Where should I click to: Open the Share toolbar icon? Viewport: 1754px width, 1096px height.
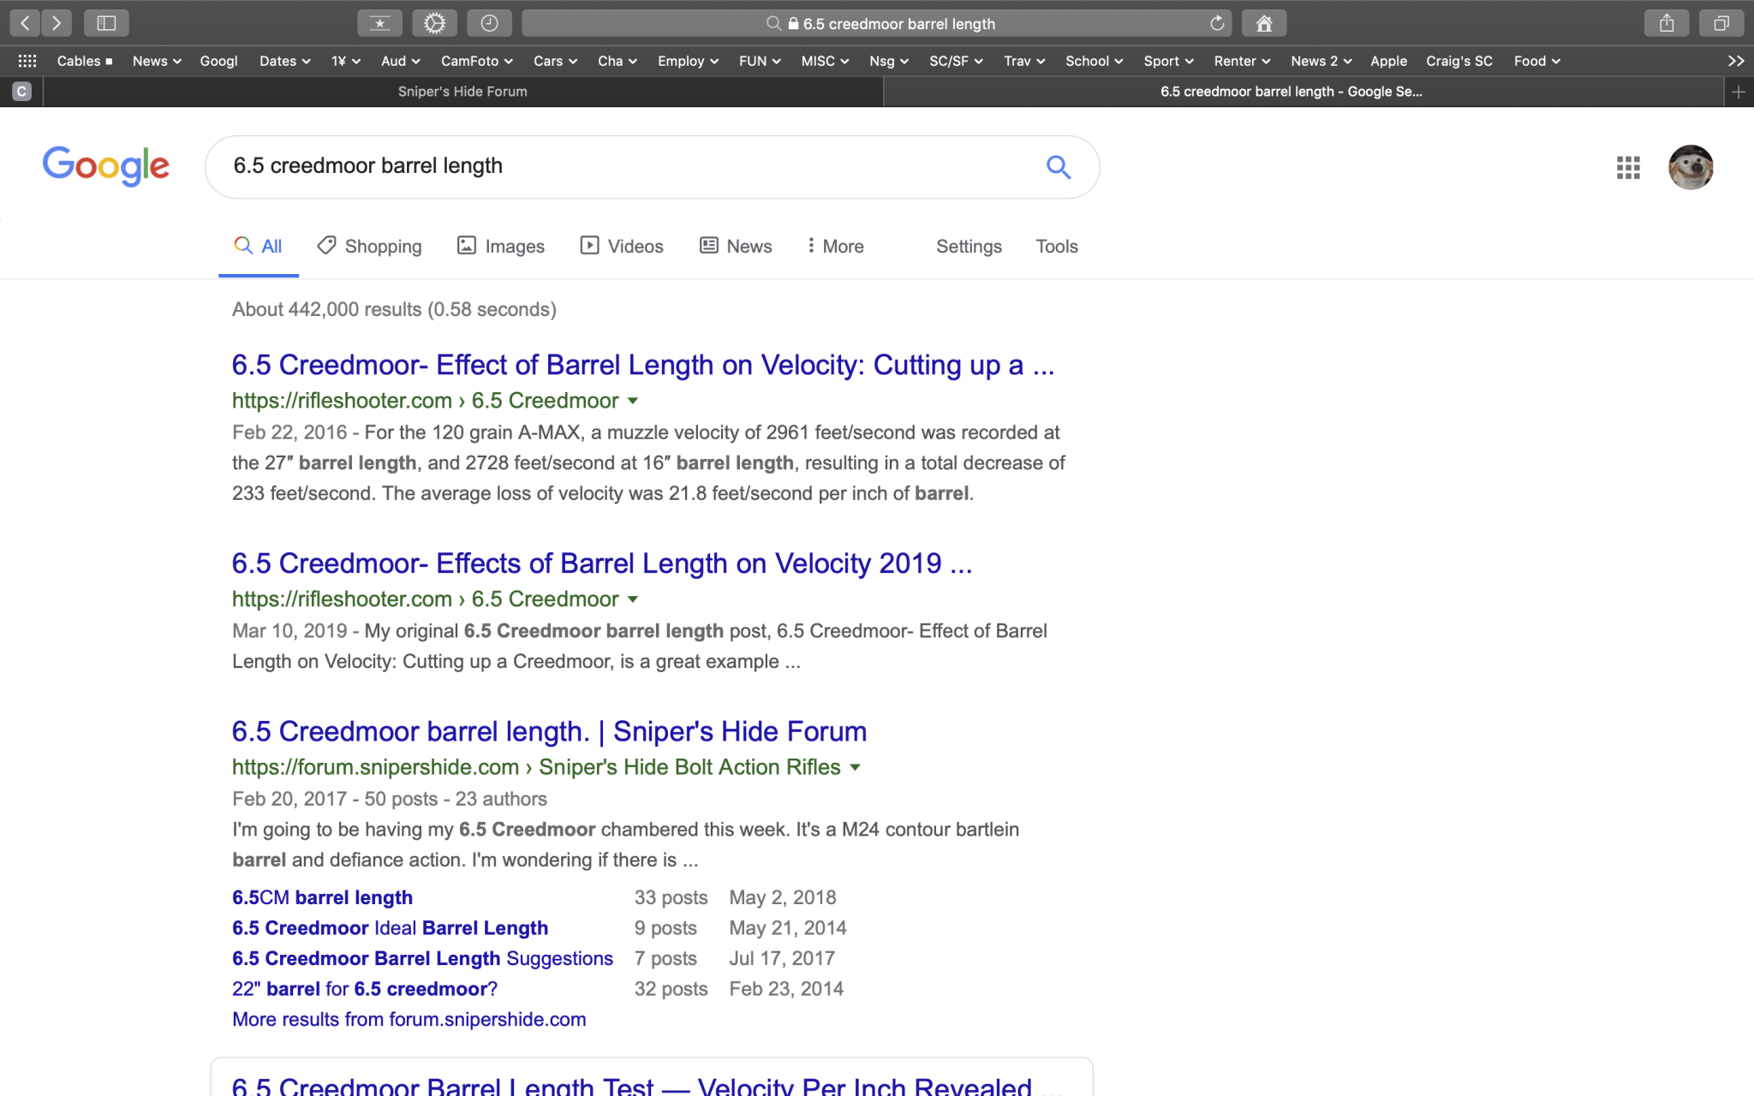1667,23
